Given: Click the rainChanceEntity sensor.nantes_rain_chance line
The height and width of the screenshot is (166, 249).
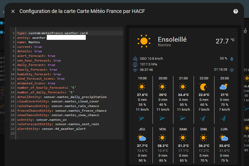Looking at the screenshot, I should 58,106.
